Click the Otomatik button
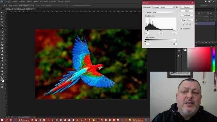This screenshot has width=217, height=122. (x=187, y=16)
